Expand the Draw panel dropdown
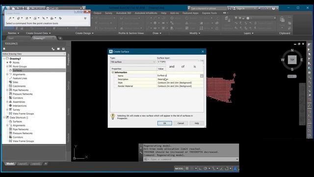The height and width of the screenshot is (177, 314). pos(157,33)
